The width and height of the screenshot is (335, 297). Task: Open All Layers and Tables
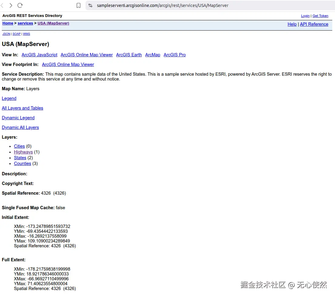click(x=22, y=108)
